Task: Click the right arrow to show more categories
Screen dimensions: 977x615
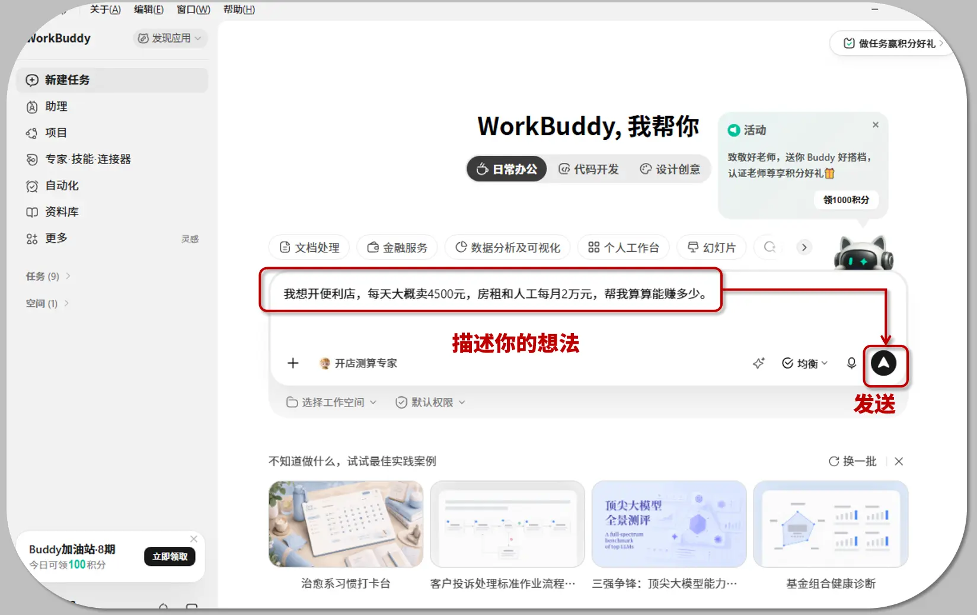Action: [804, 248]
